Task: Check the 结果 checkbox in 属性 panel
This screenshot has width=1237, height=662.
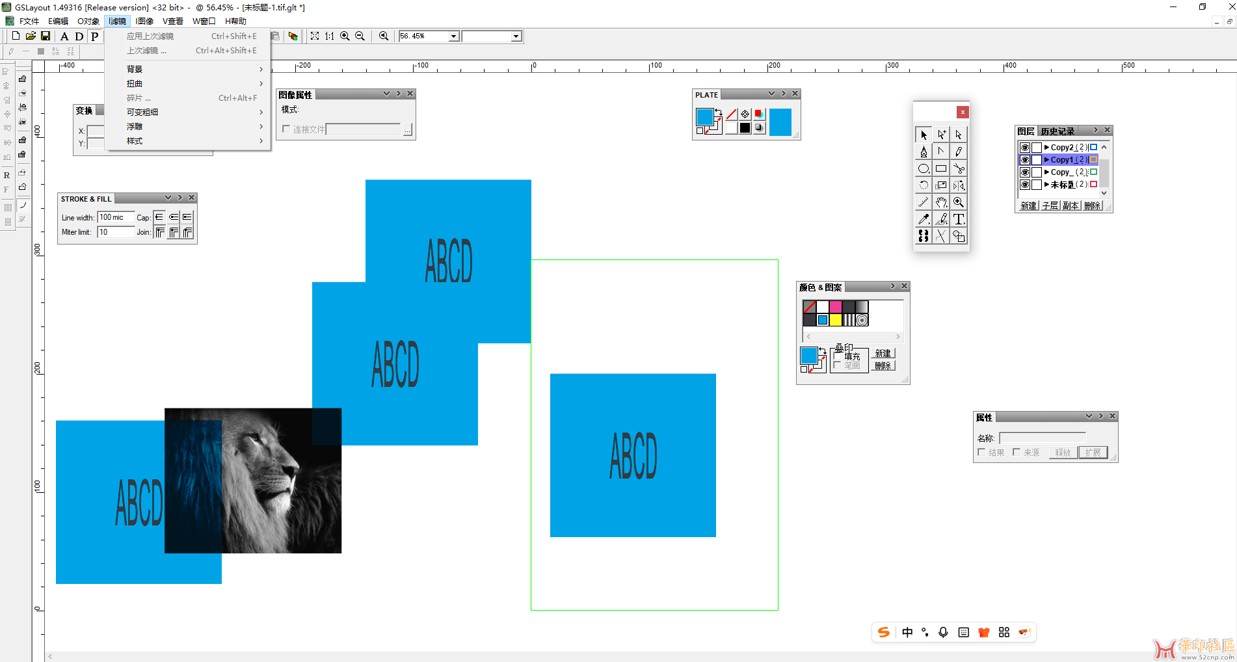Action: (x=981, y=452)
